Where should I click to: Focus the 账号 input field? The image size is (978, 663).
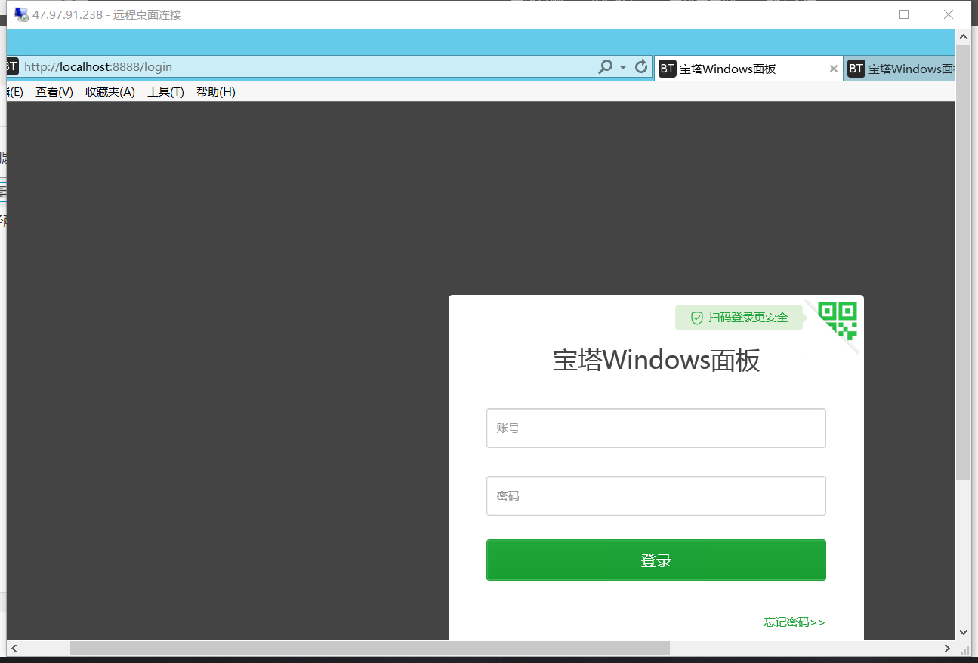click(656, 428)
